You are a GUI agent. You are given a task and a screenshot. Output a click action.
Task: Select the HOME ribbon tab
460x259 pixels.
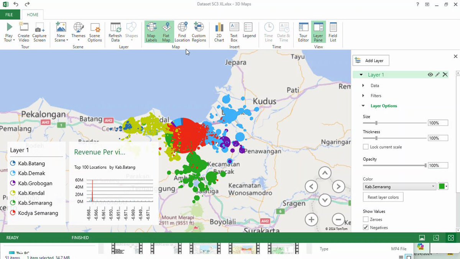coord(33,15)
